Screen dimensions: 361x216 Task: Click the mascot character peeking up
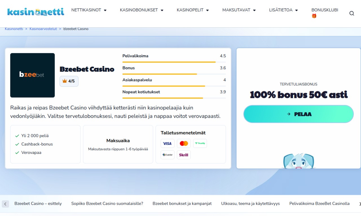[298, 161]
